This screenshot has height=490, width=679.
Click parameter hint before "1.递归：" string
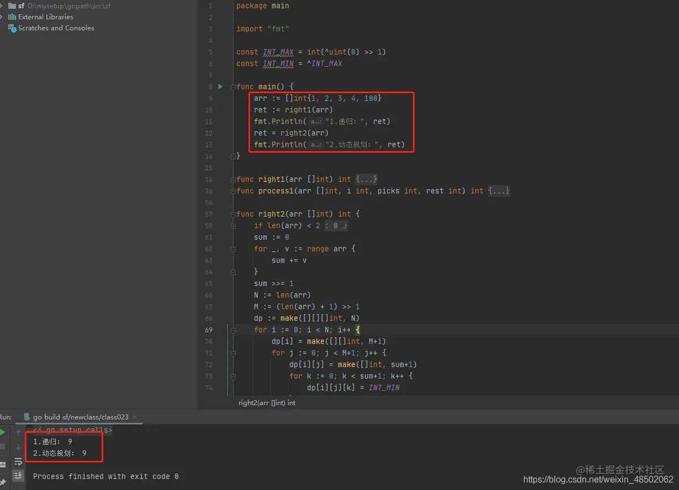(x=316, y=121)
